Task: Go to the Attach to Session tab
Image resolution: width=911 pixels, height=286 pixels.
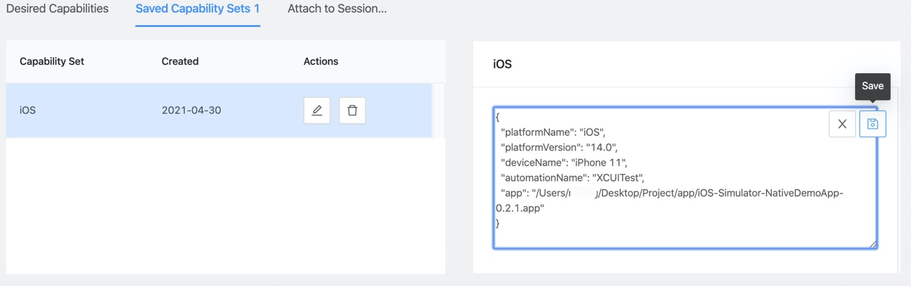Action: pos(337,9)
